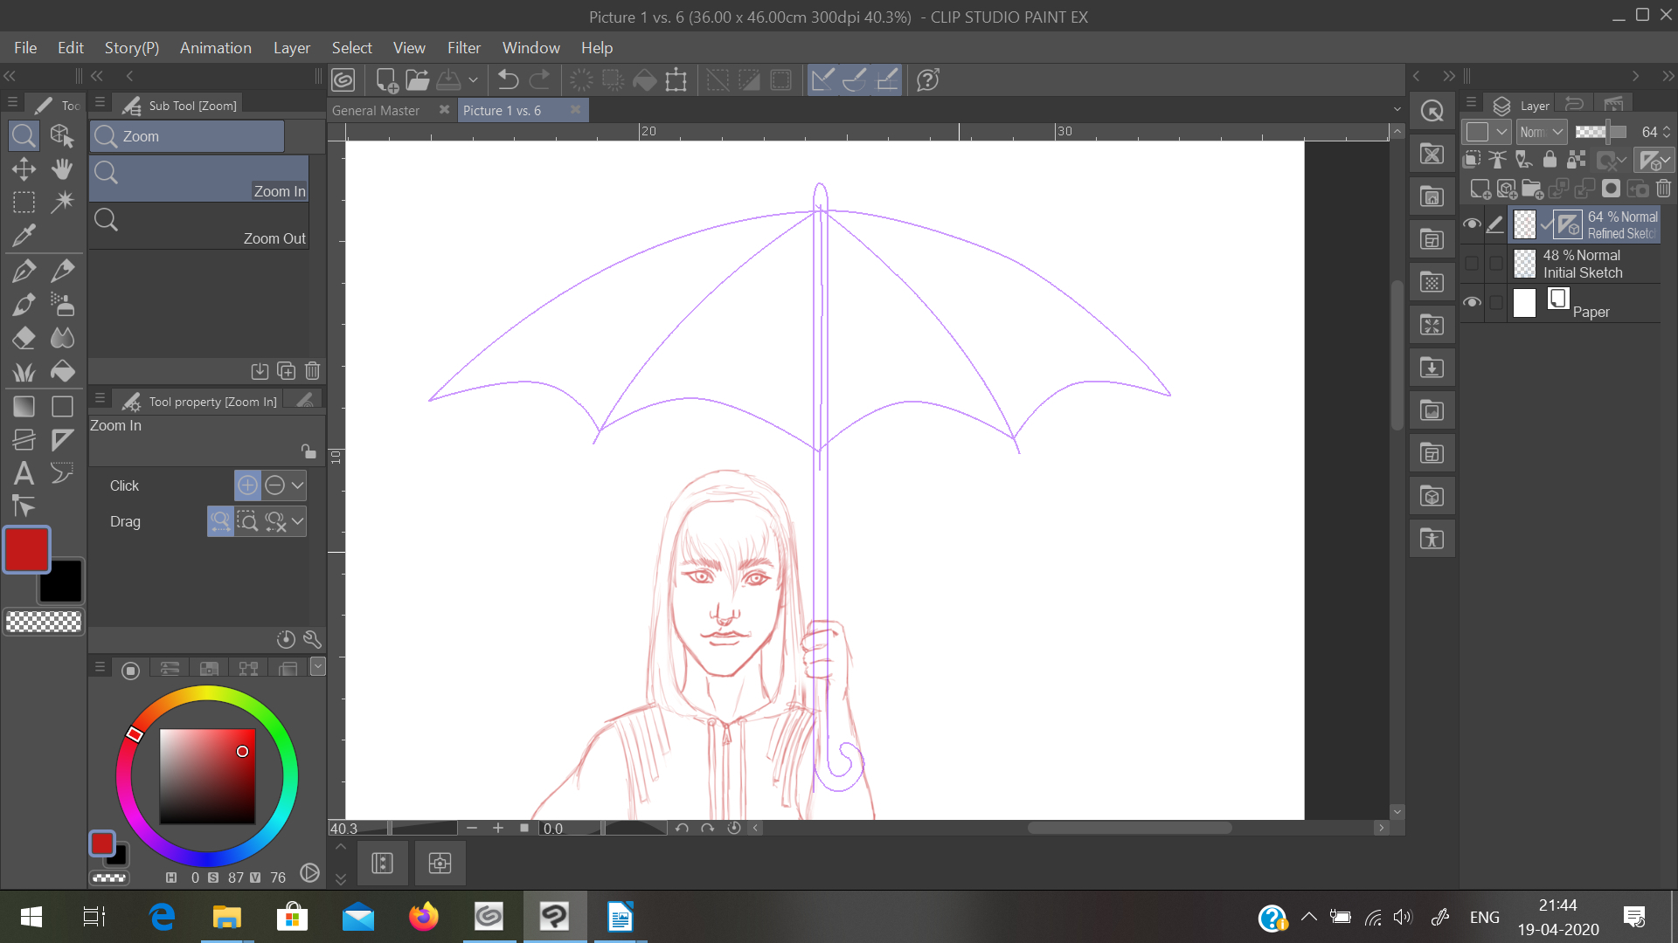Hide the Paper layer
Screen dimensions: 1678x943
(1472, 303)
